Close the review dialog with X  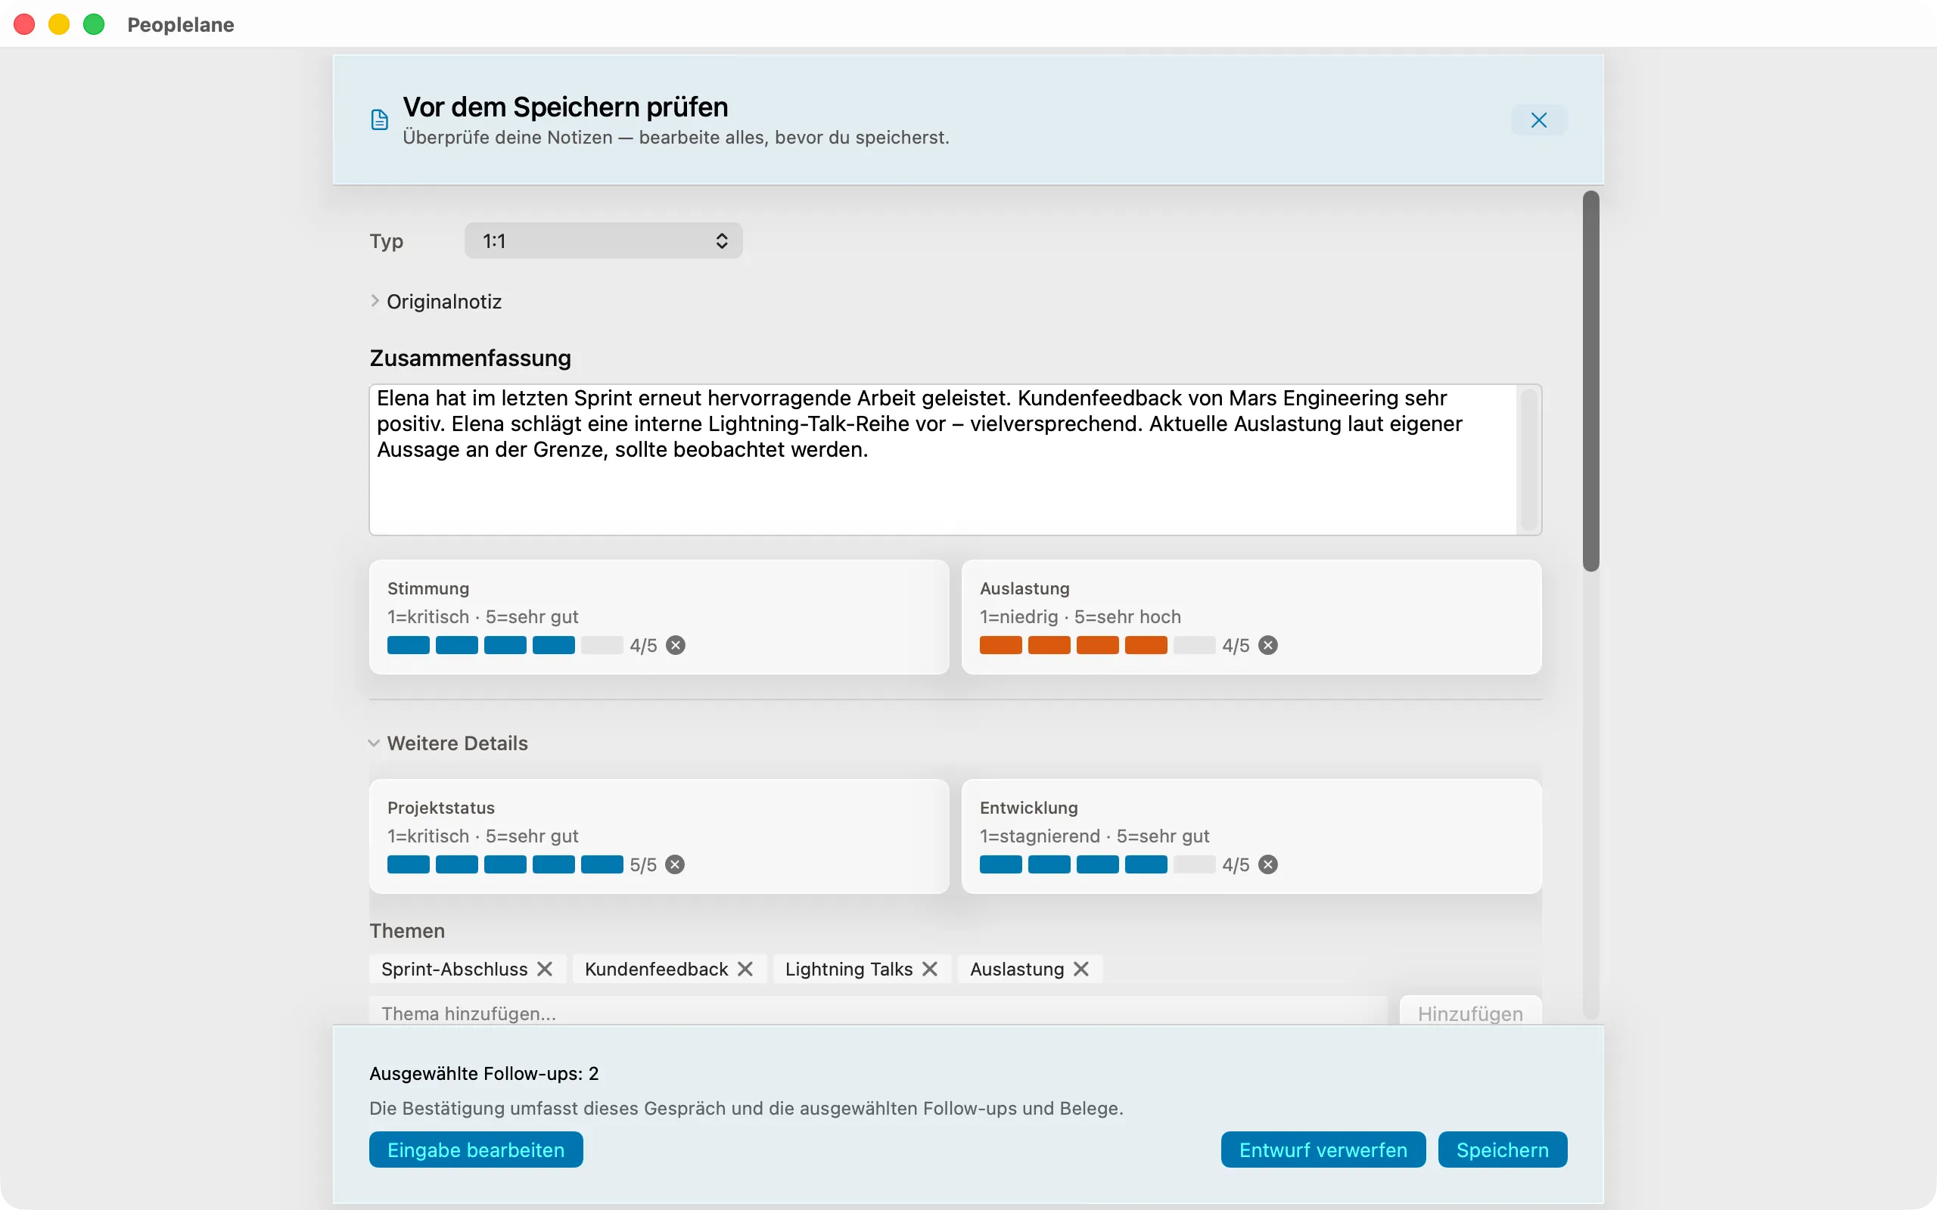point(1538,120)
